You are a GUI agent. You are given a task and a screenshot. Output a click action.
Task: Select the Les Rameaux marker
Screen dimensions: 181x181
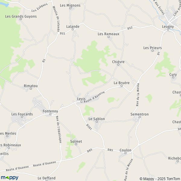click(x=109, y=37)
